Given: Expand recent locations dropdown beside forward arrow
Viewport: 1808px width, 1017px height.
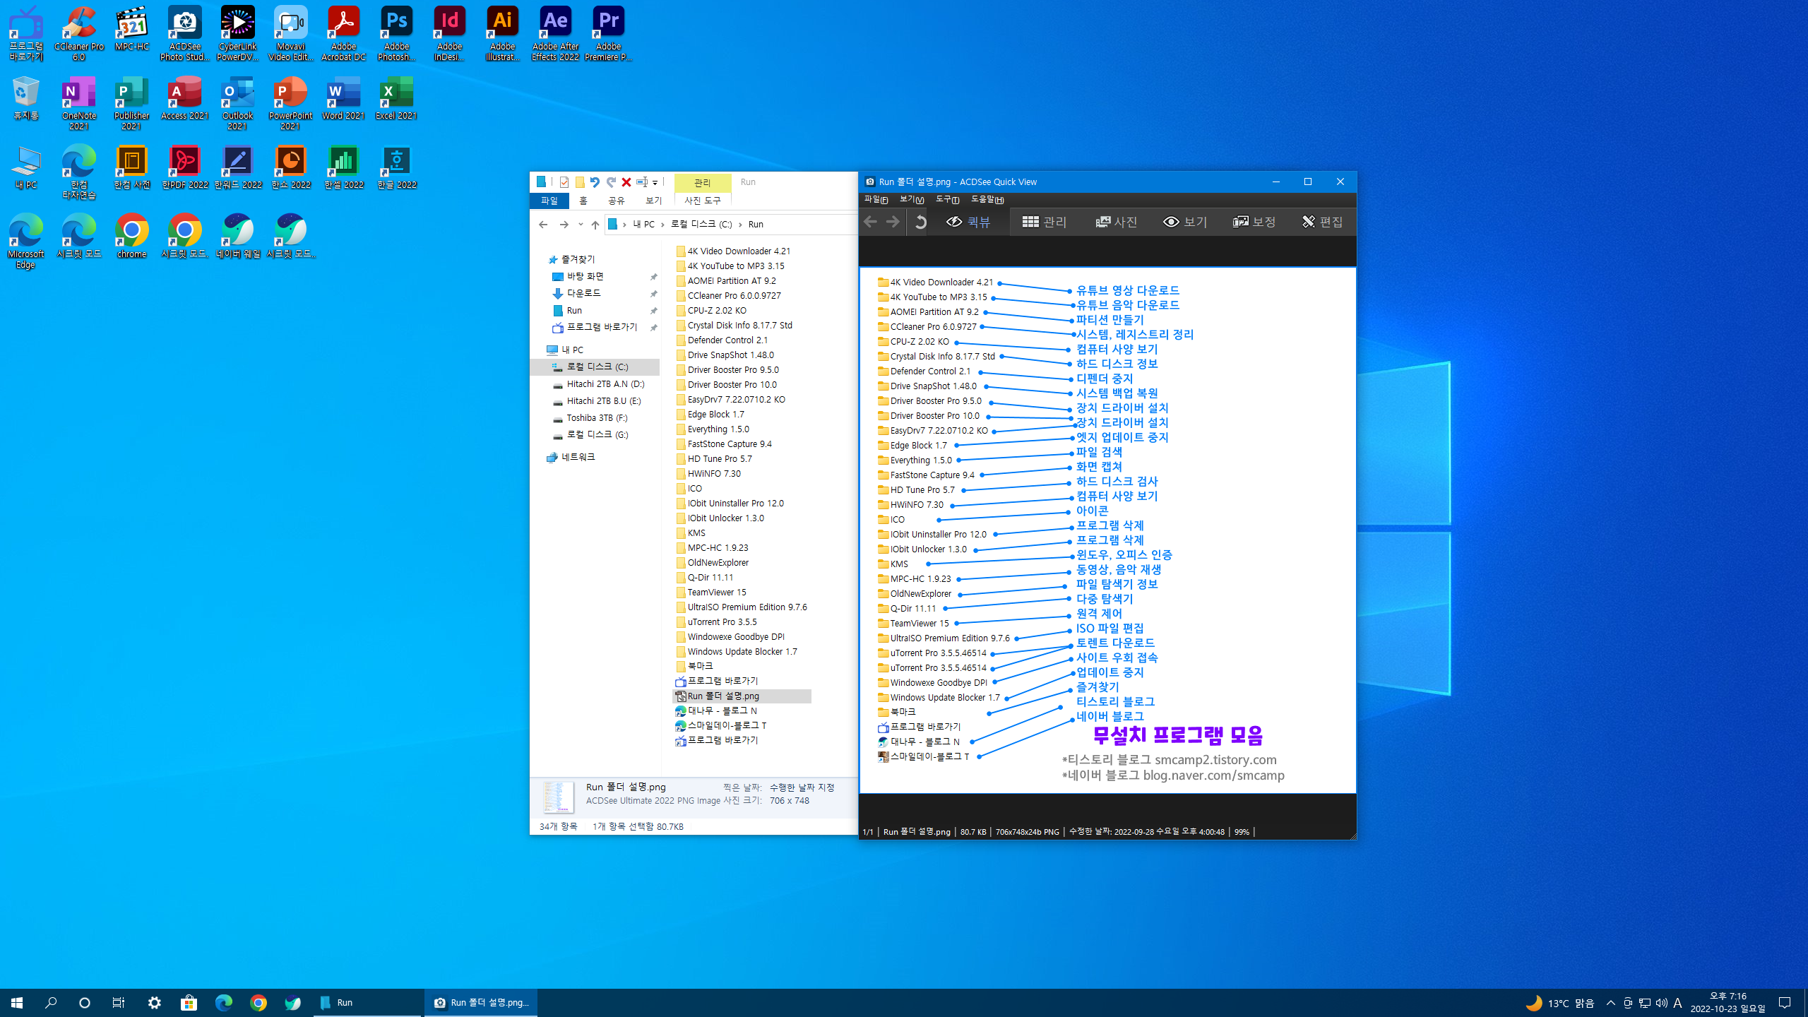Looking at the screenshot, I should coord(581,225).
